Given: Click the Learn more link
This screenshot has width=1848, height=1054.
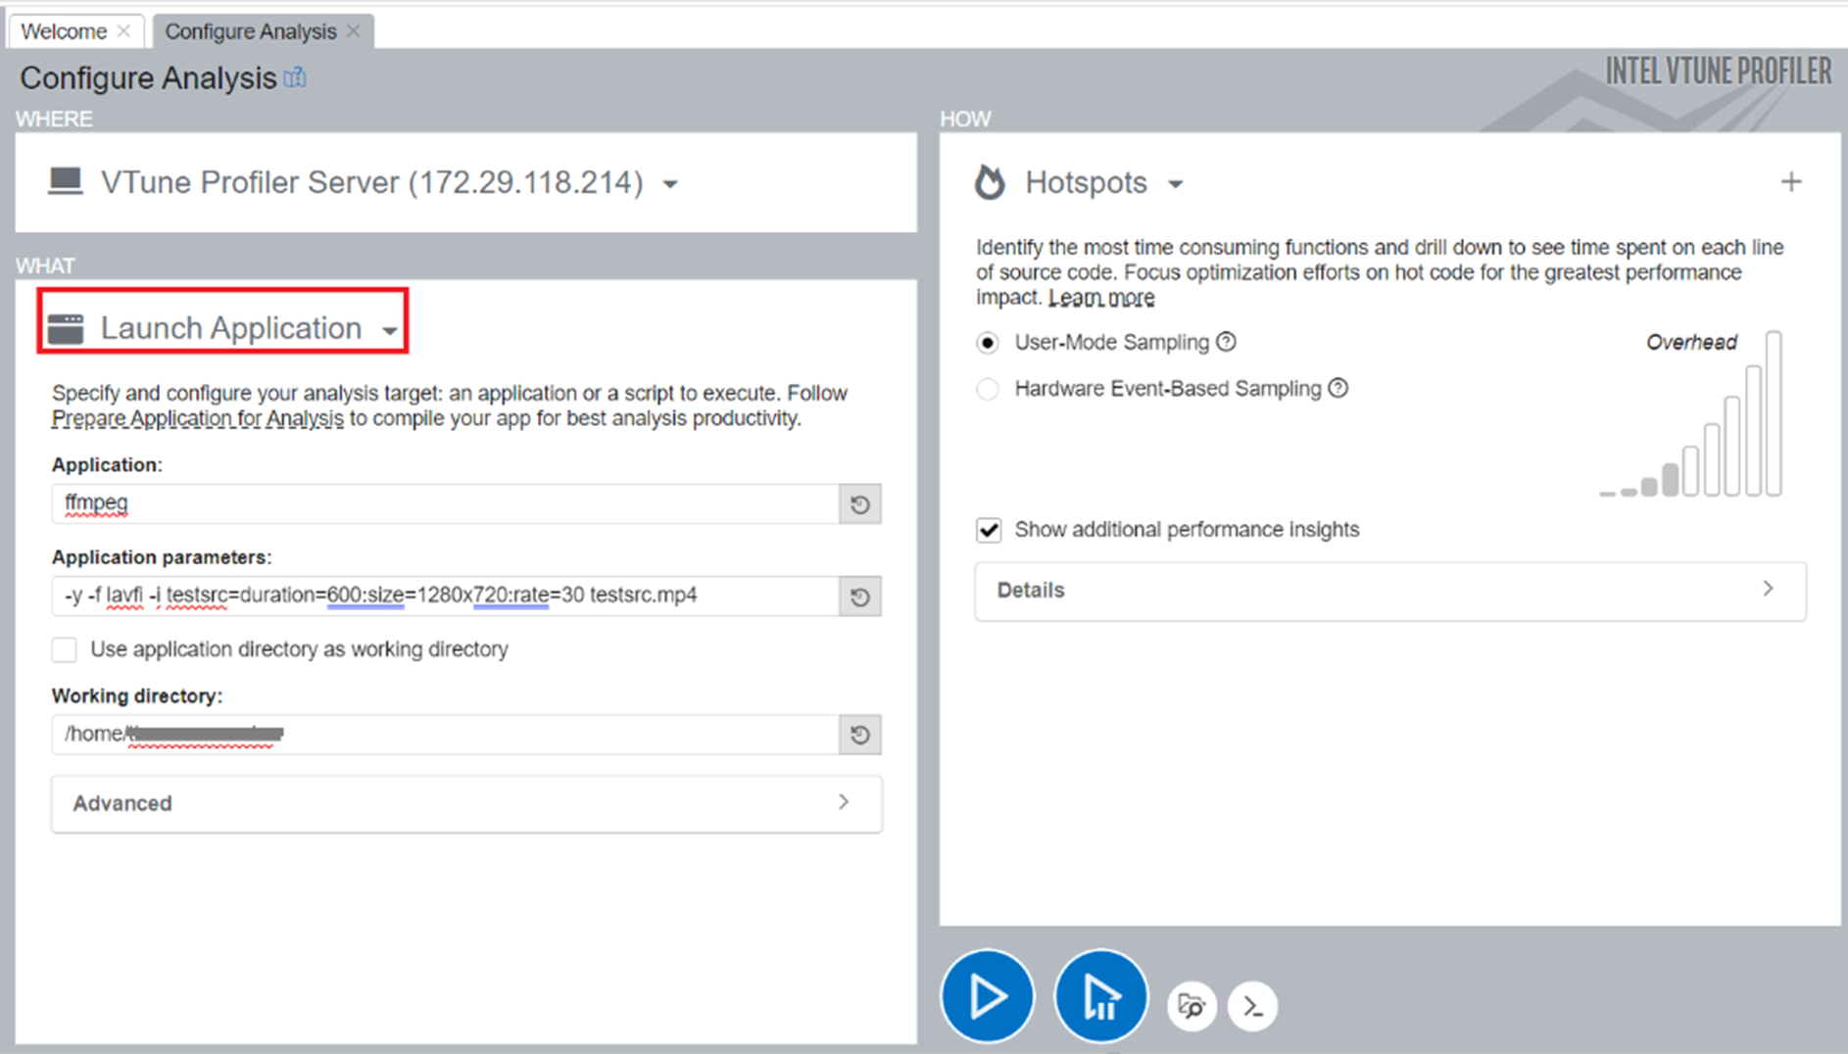Looking at the screenshot, I should [x=1100, y=297].
